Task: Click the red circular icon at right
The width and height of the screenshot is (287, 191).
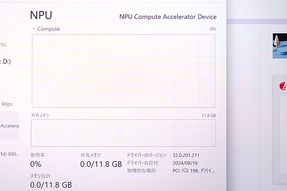Action: tap(283, 86)
